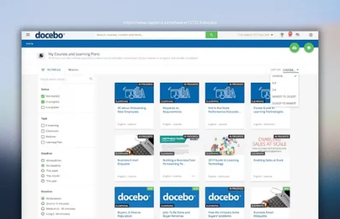Image resolution: width=340 pixels, height=219 pixels.
Task: Open notifications icon with red badge
Action: (x=290, y=34)
